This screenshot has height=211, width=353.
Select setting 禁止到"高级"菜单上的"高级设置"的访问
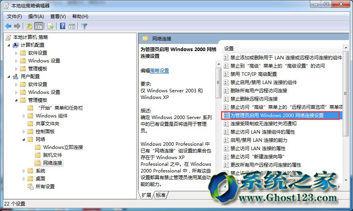[x=277, y=66]
